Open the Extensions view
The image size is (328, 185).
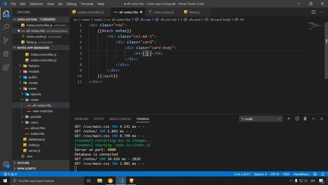tap(6, 67)
